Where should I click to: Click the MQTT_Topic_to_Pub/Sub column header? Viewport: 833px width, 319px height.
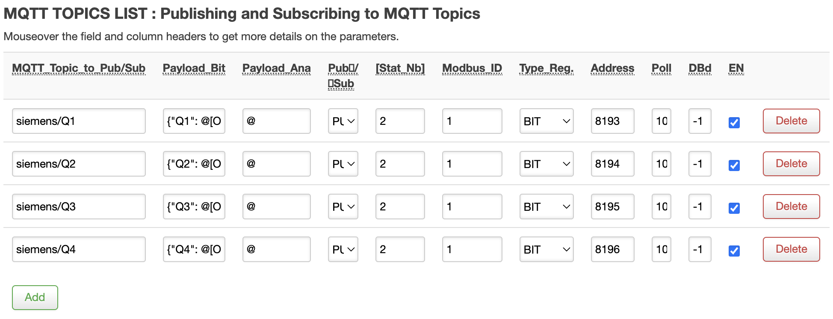point(79,68)
